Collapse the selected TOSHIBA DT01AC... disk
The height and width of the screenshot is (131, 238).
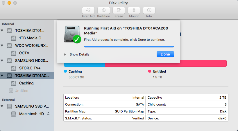[2, 75]
